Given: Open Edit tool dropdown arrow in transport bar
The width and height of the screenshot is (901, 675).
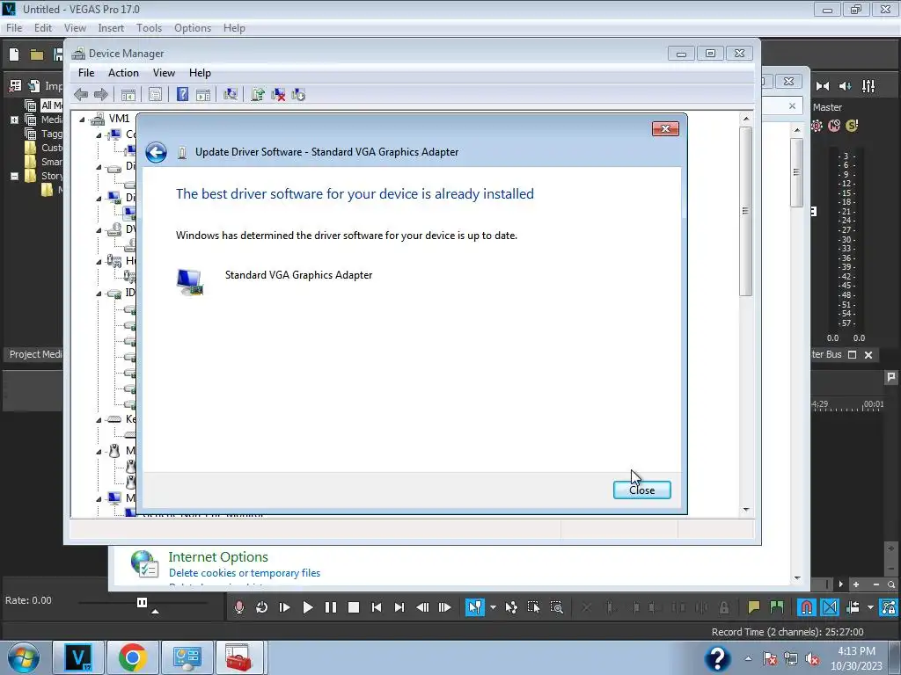Looking at the screenshot, I should coord(493,607).
